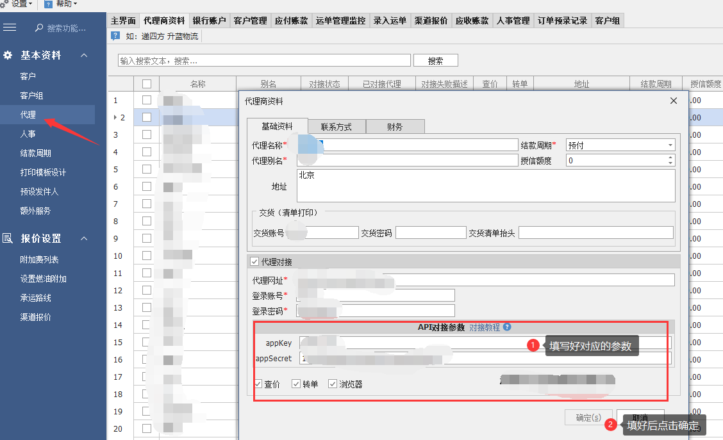The width and height of the screenshot is (723, 440).
Task: Click the blue question icon above the search box
Action: pyautogui.click(x=115, y=36)
